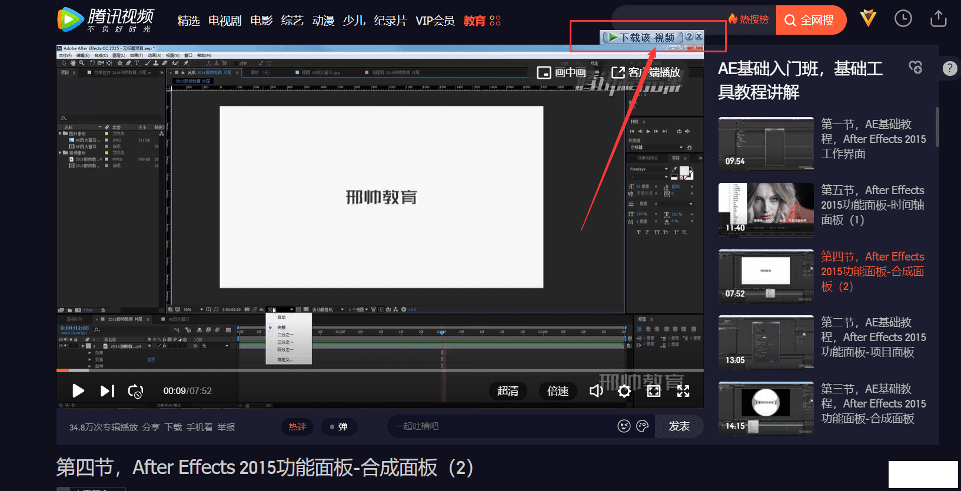Click the 下载 link below the player

pyautogui.click(x=174, y=427)
